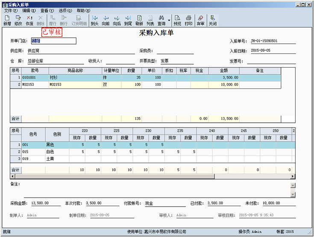Open the dropdown arrow next to 查询
This screenshot has width=314, height=237.
point(169,20)
